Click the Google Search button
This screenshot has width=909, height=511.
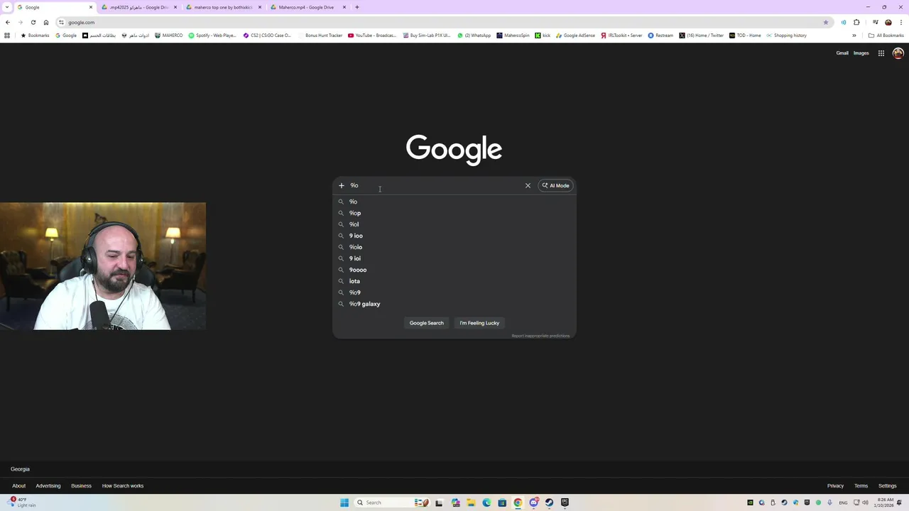[426, 323]
